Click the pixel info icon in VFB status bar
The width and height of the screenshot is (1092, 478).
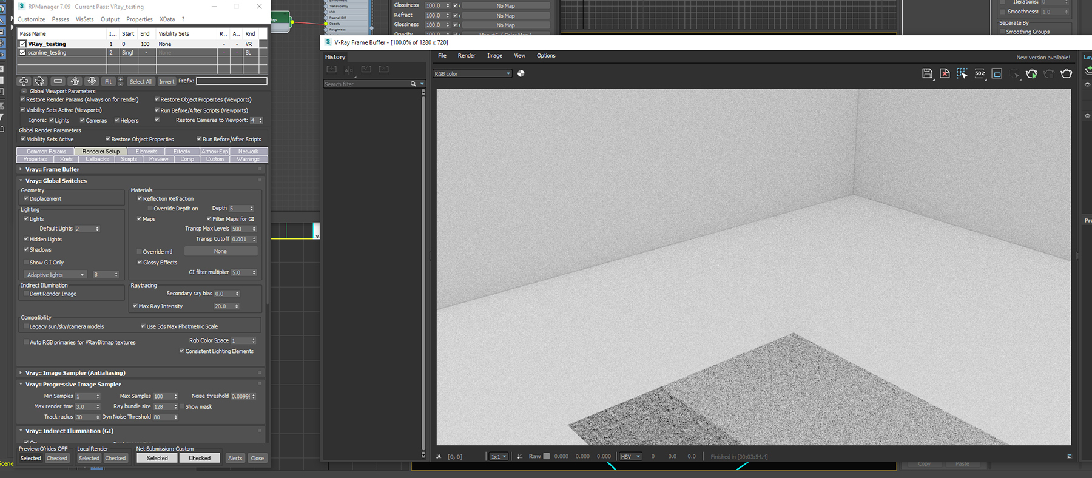click(439, 456)
